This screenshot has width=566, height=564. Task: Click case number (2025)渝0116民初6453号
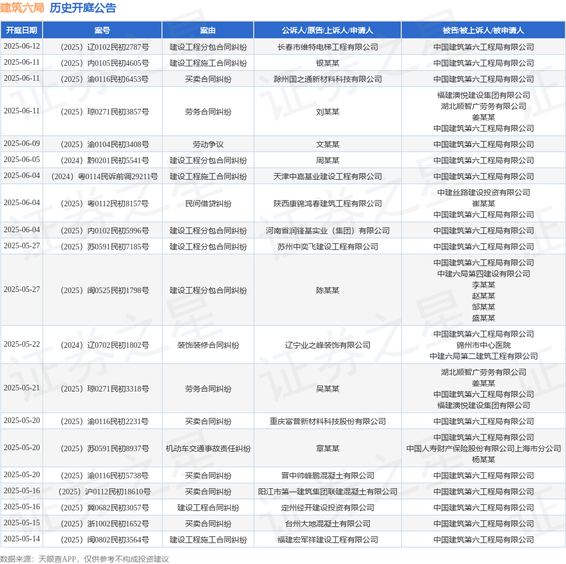tap(102, 79)
